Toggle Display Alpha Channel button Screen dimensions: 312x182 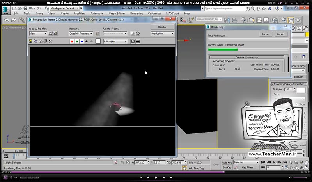(x=87, y=41)
